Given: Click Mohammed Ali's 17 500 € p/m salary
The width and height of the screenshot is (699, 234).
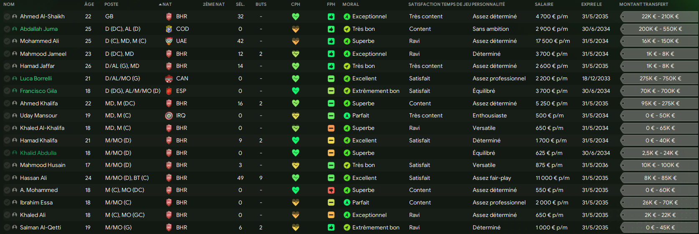Looking at the screenshot, I should tap(552, 41).
